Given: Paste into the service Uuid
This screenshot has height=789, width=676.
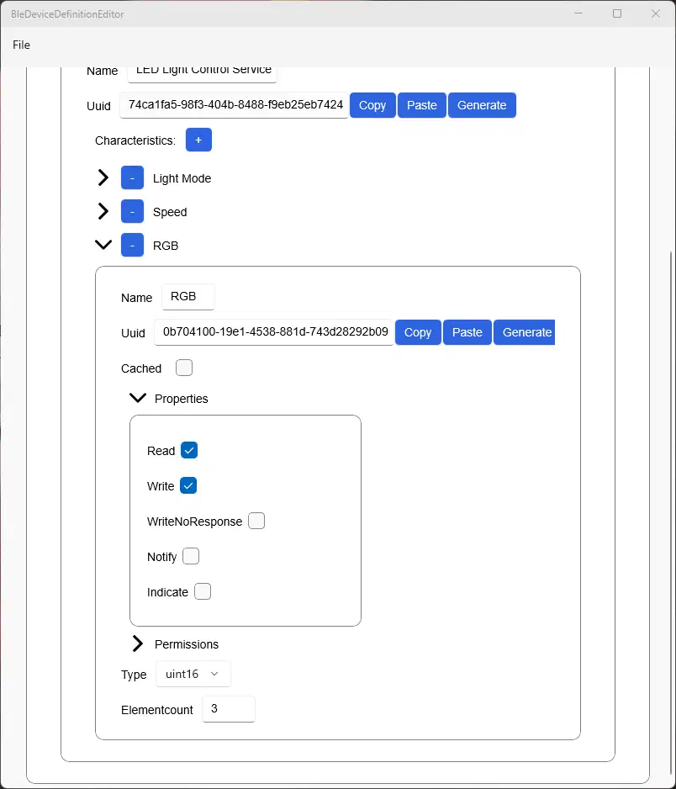Looking at the screenshot, I should tap(422, 105).
